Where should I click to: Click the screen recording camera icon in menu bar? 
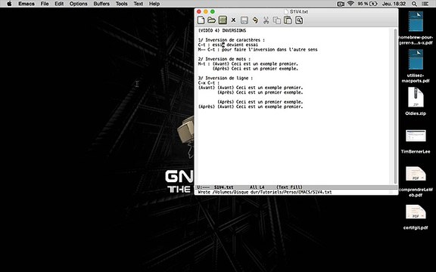coord(341,4)
